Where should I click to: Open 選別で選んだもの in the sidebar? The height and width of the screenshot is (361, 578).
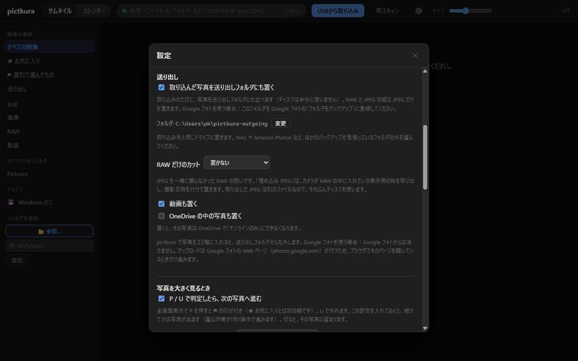(x=49, y=75)
